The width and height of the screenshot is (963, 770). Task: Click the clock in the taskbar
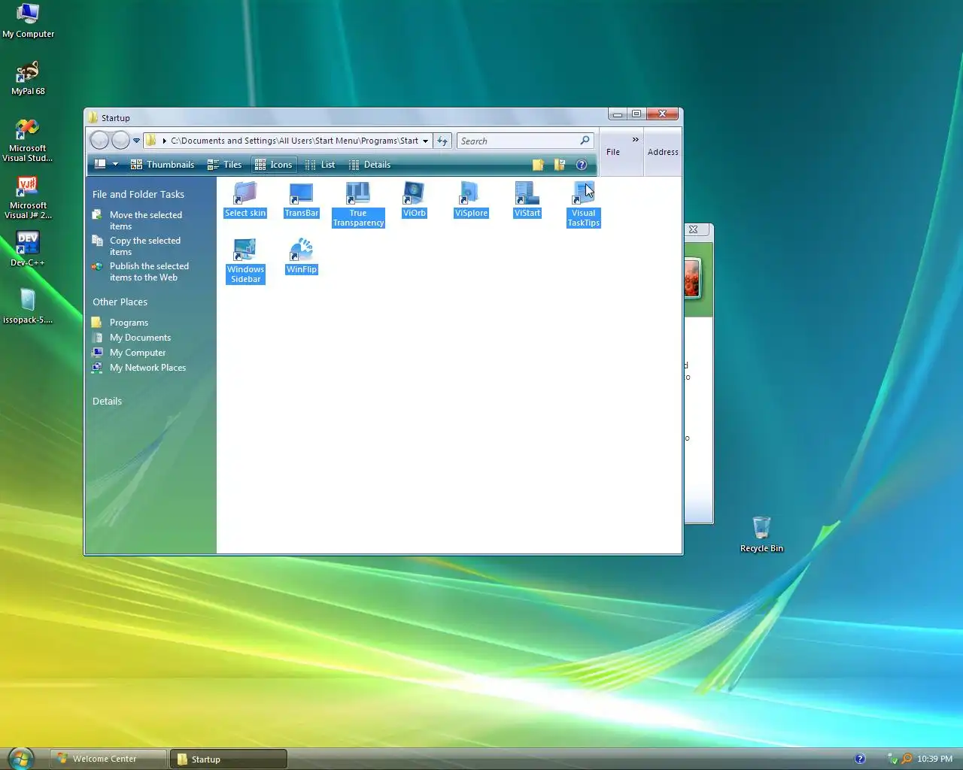pos(934,759)
